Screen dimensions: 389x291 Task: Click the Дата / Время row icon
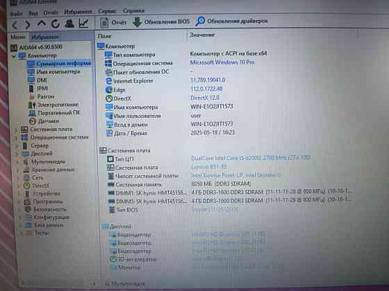pyautogui.click(x=110, y=133)
